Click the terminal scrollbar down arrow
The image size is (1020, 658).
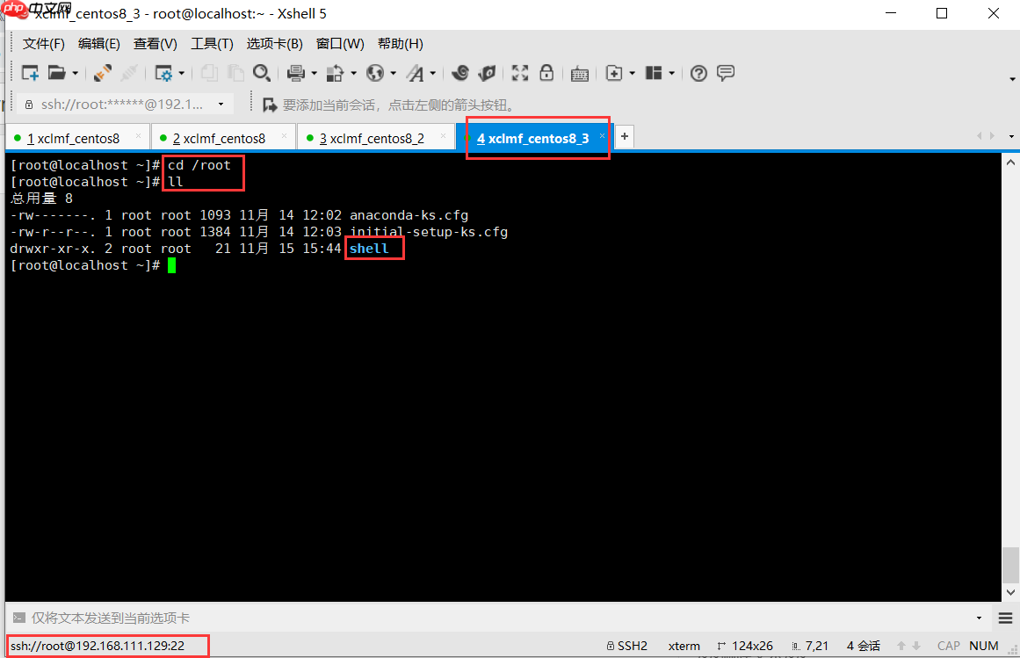pos(1010,592)
